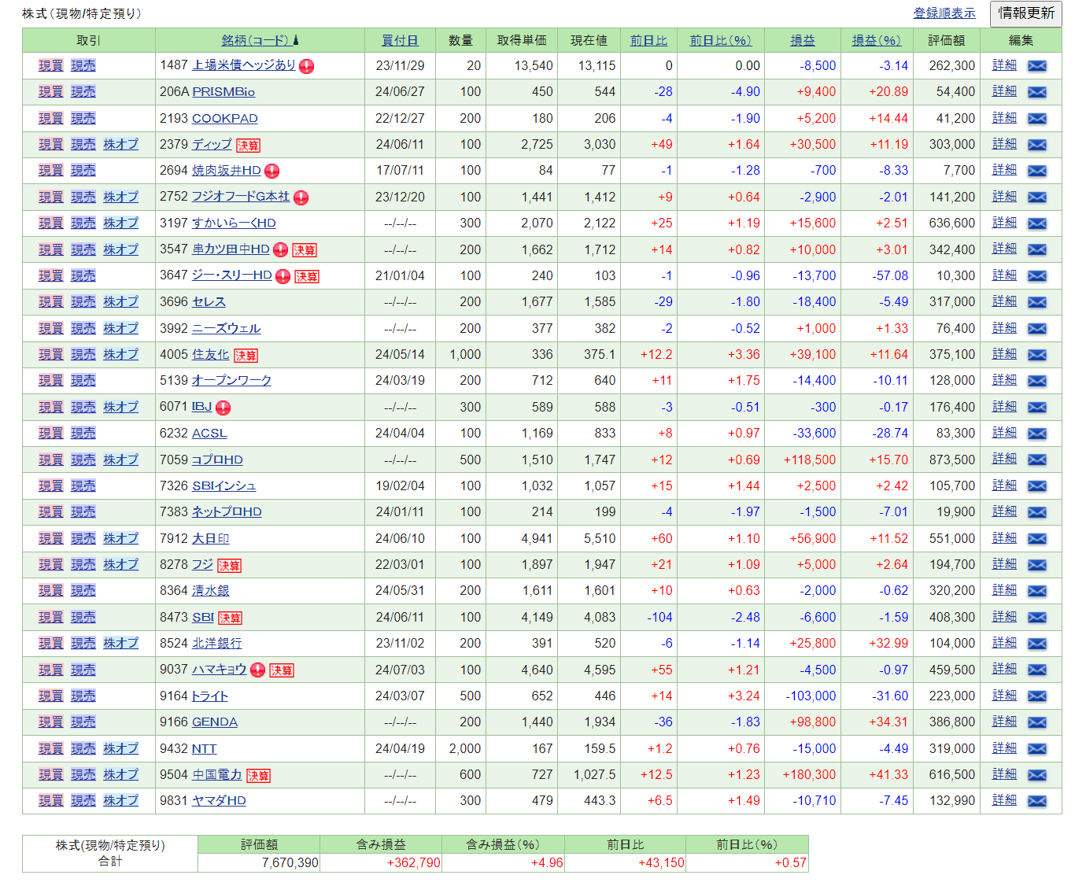
Task: Open the PRISMBio stock link
Action: pos(223,92)
